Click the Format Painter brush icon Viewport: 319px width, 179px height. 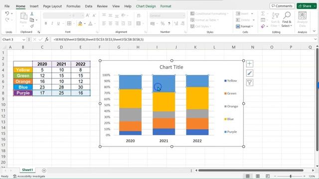coord(32,26)
